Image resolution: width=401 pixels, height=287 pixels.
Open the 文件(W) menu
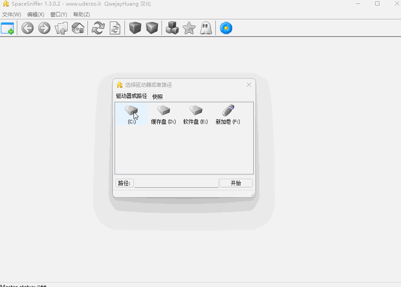tap(12, 15)
